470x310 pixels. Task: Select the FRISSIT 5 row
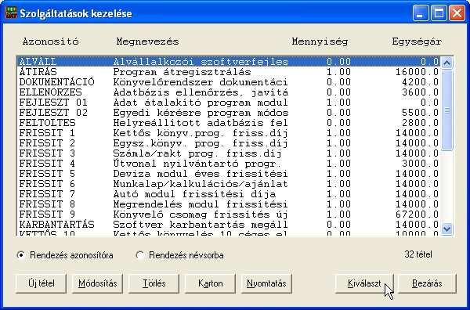click(x=229, y=174)
